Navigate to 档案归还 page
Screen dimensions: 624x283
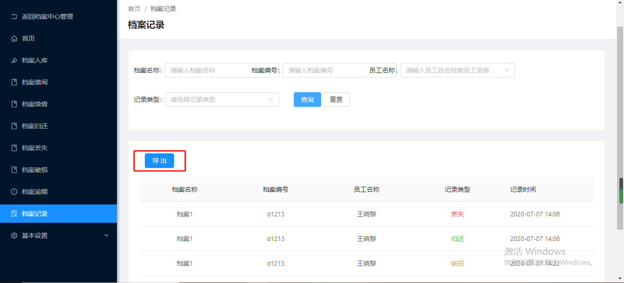pos(58,126)
